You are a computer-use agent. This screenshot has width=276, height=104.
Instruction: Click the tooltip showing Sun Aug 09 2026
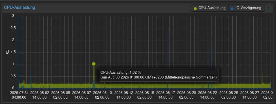(x=159, y=75)
